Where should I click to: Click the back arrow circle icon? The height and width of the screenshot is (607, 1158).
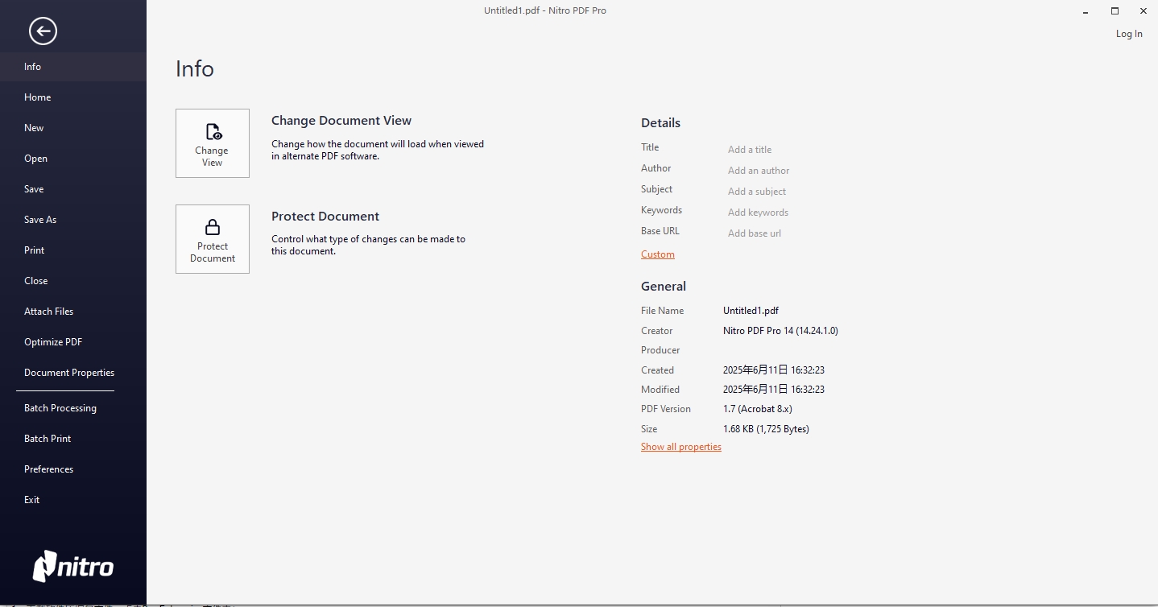point(43,31)
